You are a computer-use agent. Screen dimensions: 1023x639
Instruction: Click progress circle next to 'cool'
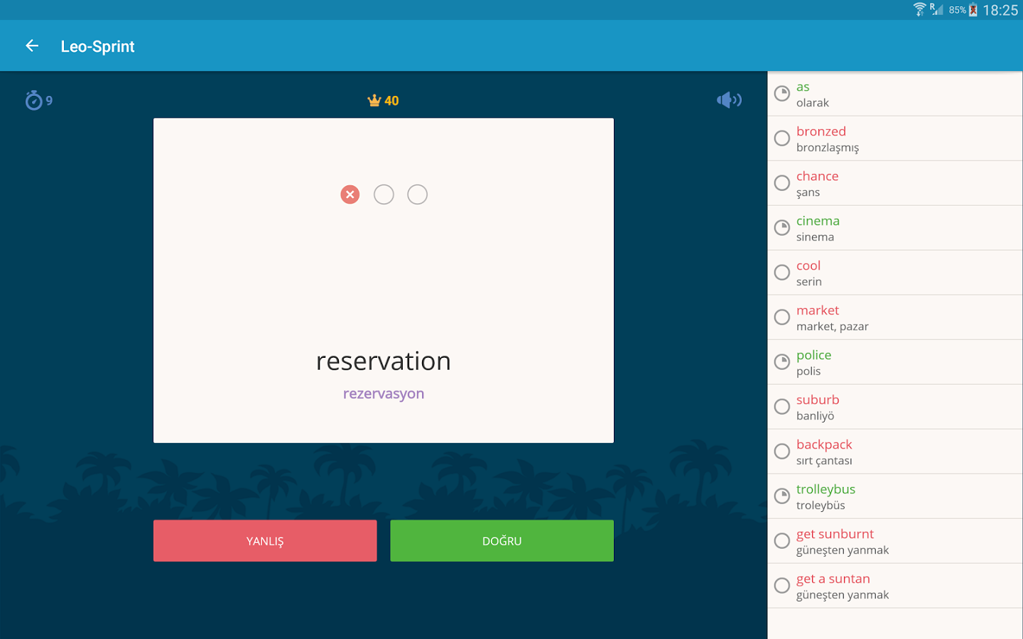coord(782,273)
